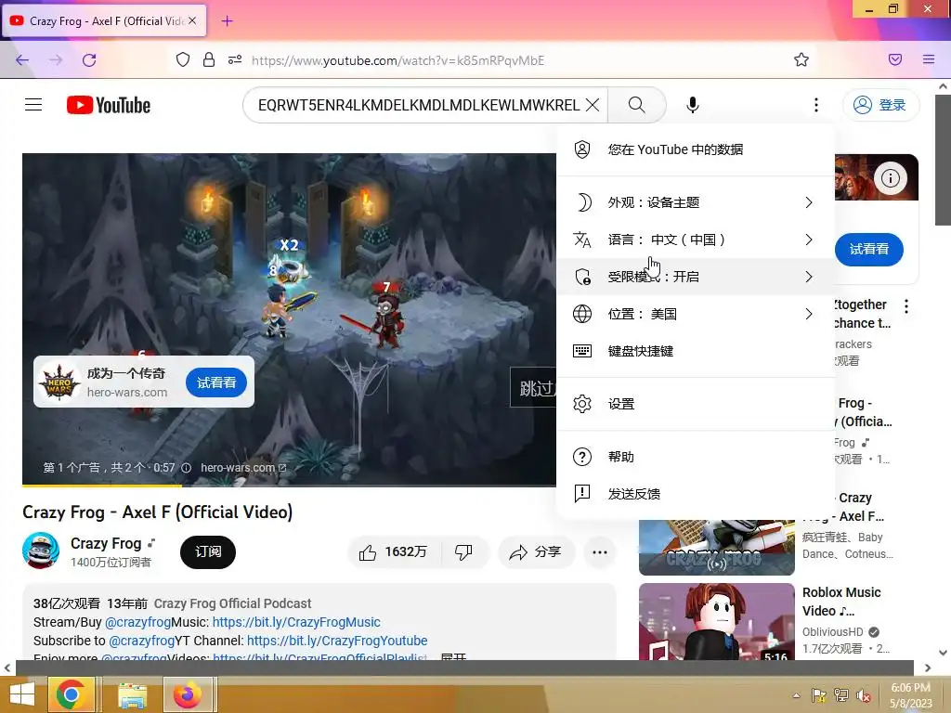Open a new browser tab

click(227, 21)
